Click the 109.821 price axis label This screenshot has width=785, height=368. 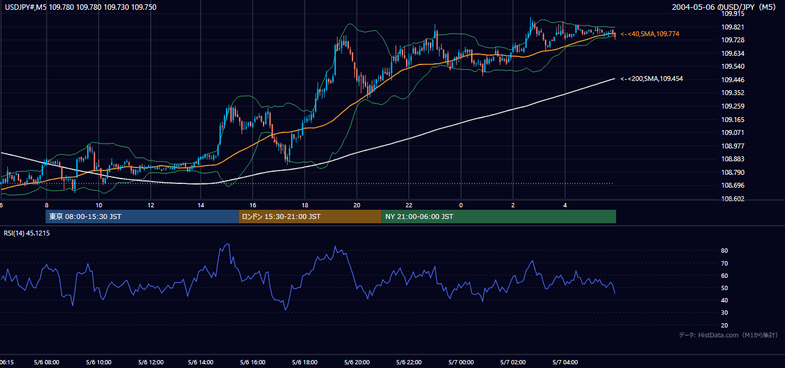pos(733,27)
